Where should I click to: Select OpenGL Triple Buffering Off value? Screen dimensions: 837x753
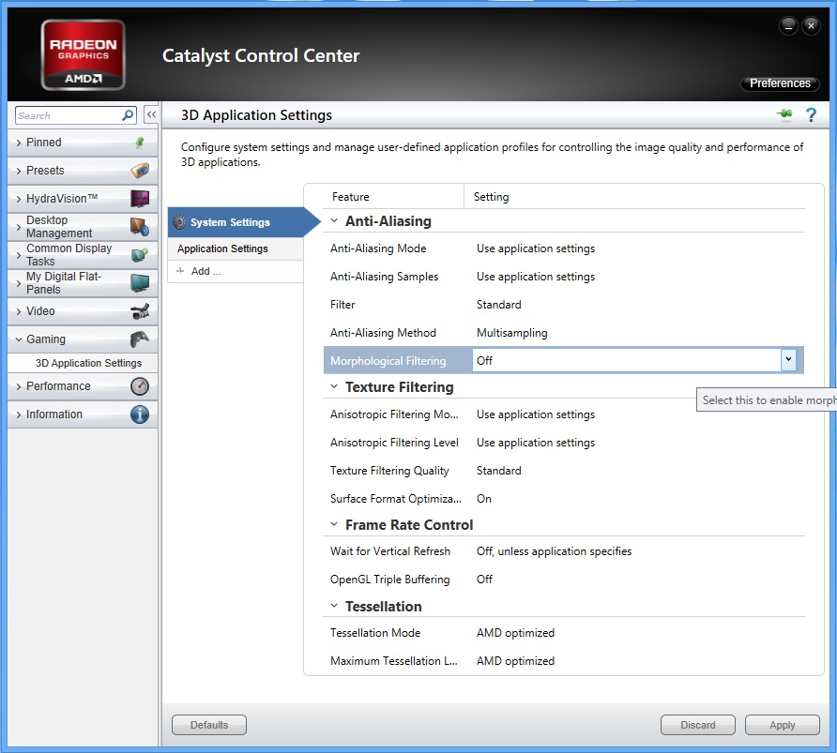point(484,580)
